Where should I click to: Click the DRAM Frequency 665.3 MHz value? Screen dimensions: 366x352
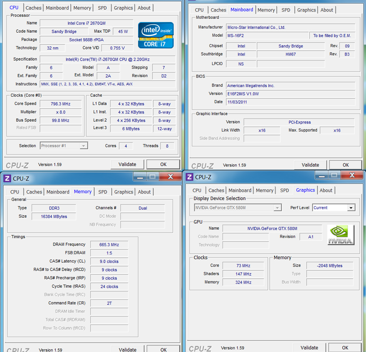coord(109,245)
